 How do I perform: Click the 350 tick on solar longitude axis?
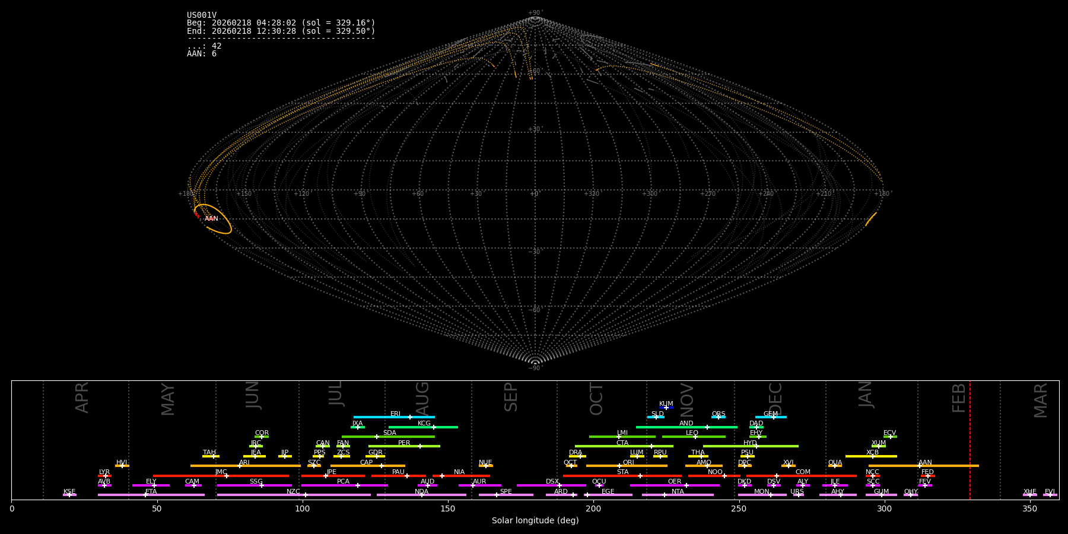pyautogui.click(x=1029, y=508)
